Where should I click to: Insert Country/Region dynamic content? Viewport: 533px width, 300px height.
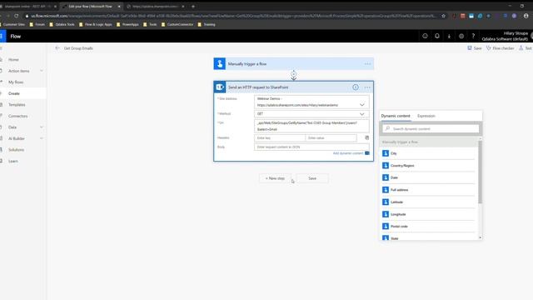428,166
